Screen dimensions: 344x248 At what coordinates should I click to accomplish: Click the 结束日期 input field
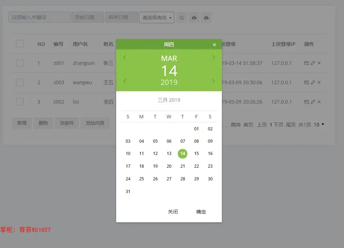121,17
